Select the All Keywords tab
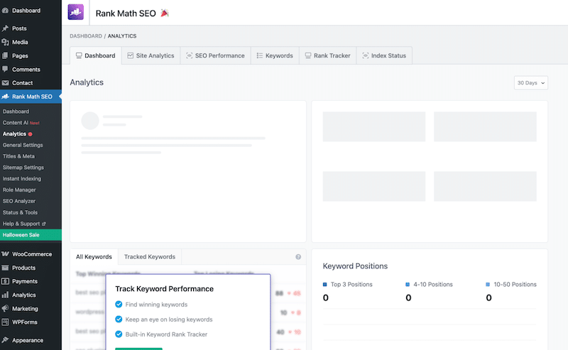 coord(94,257)
